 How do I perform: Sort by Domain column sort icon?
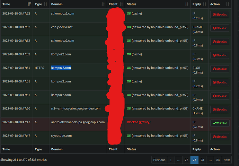point(103,4)
